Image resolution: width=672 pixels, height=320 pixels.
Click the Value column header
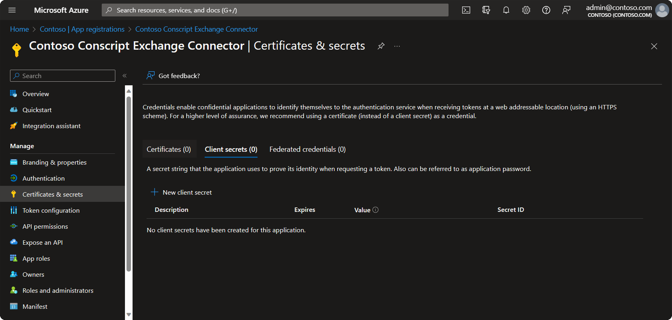coord(362,210)
